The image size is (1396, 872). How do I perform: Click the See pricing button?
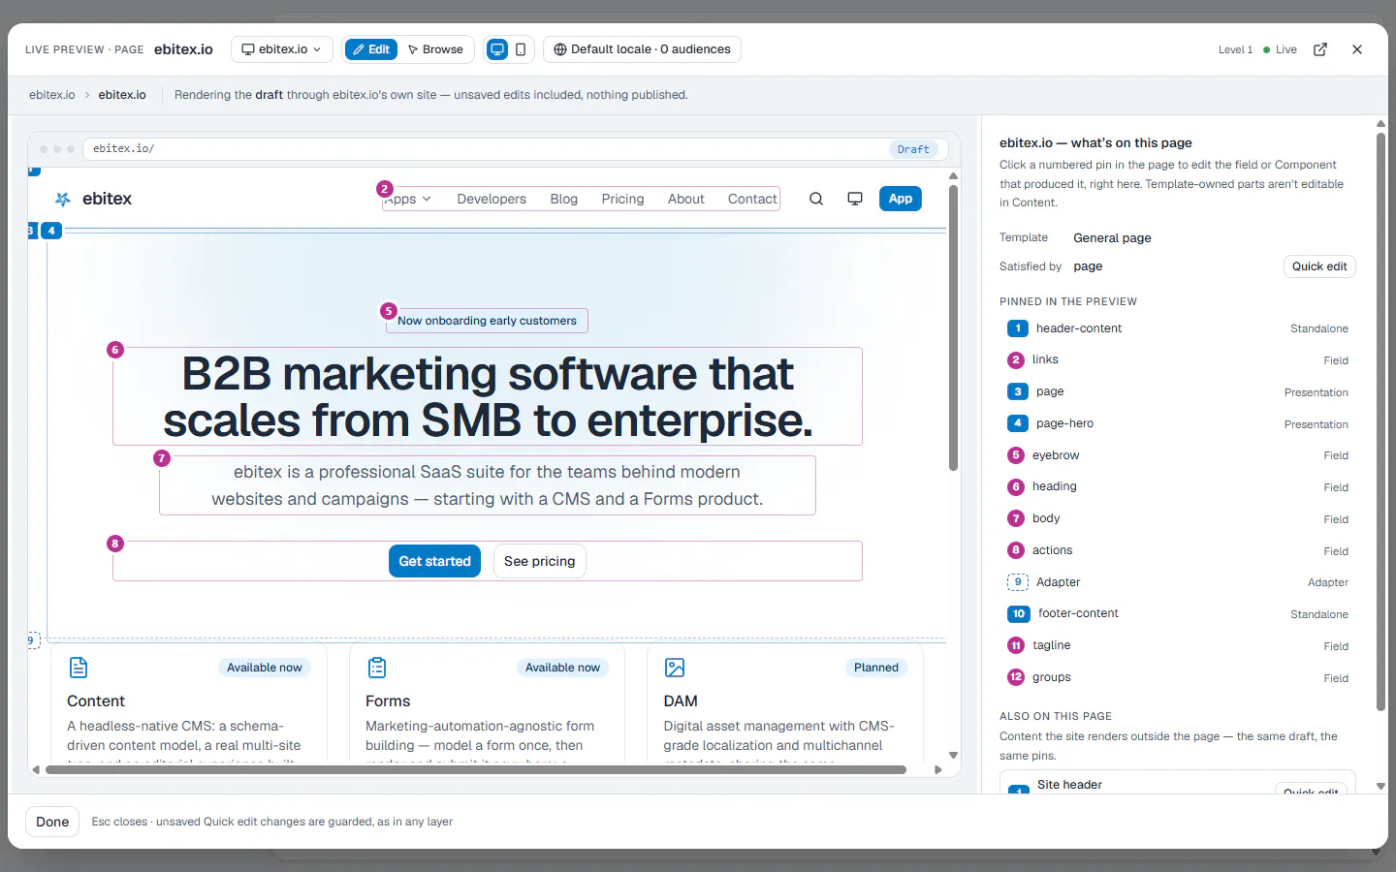[539, 561]
